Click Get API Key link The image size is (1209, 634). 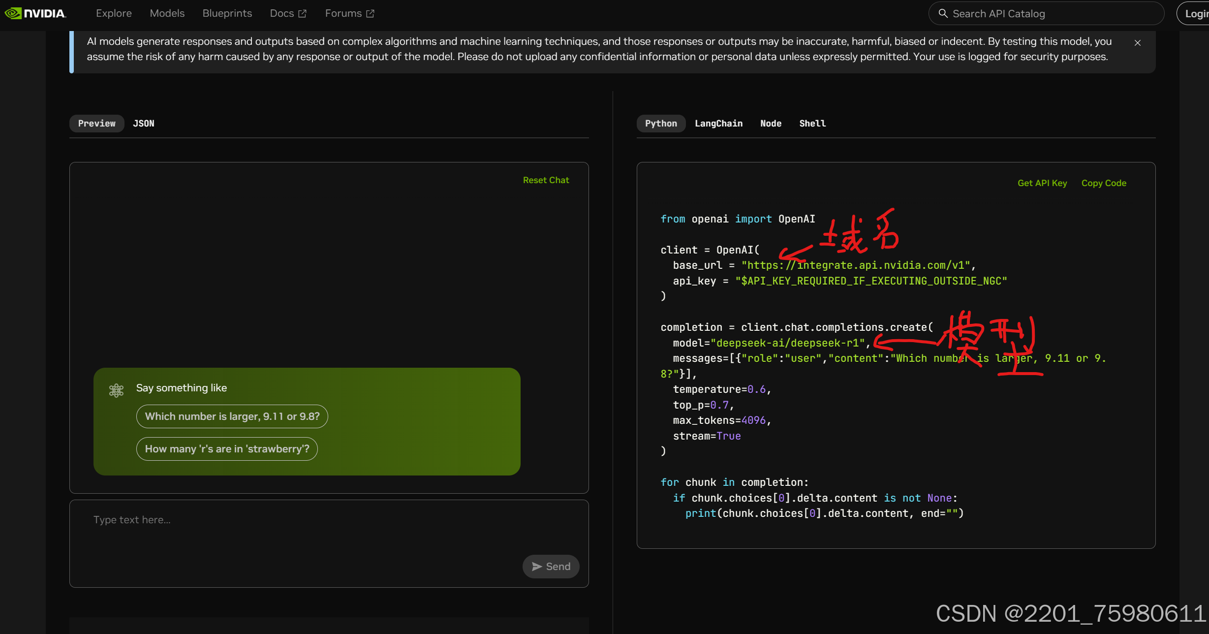coord(1042,183)
